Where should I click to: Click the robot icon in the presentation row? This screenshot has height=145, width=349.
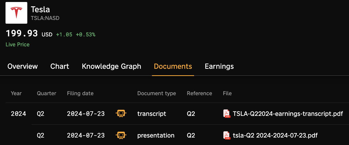tap(121, 135)
